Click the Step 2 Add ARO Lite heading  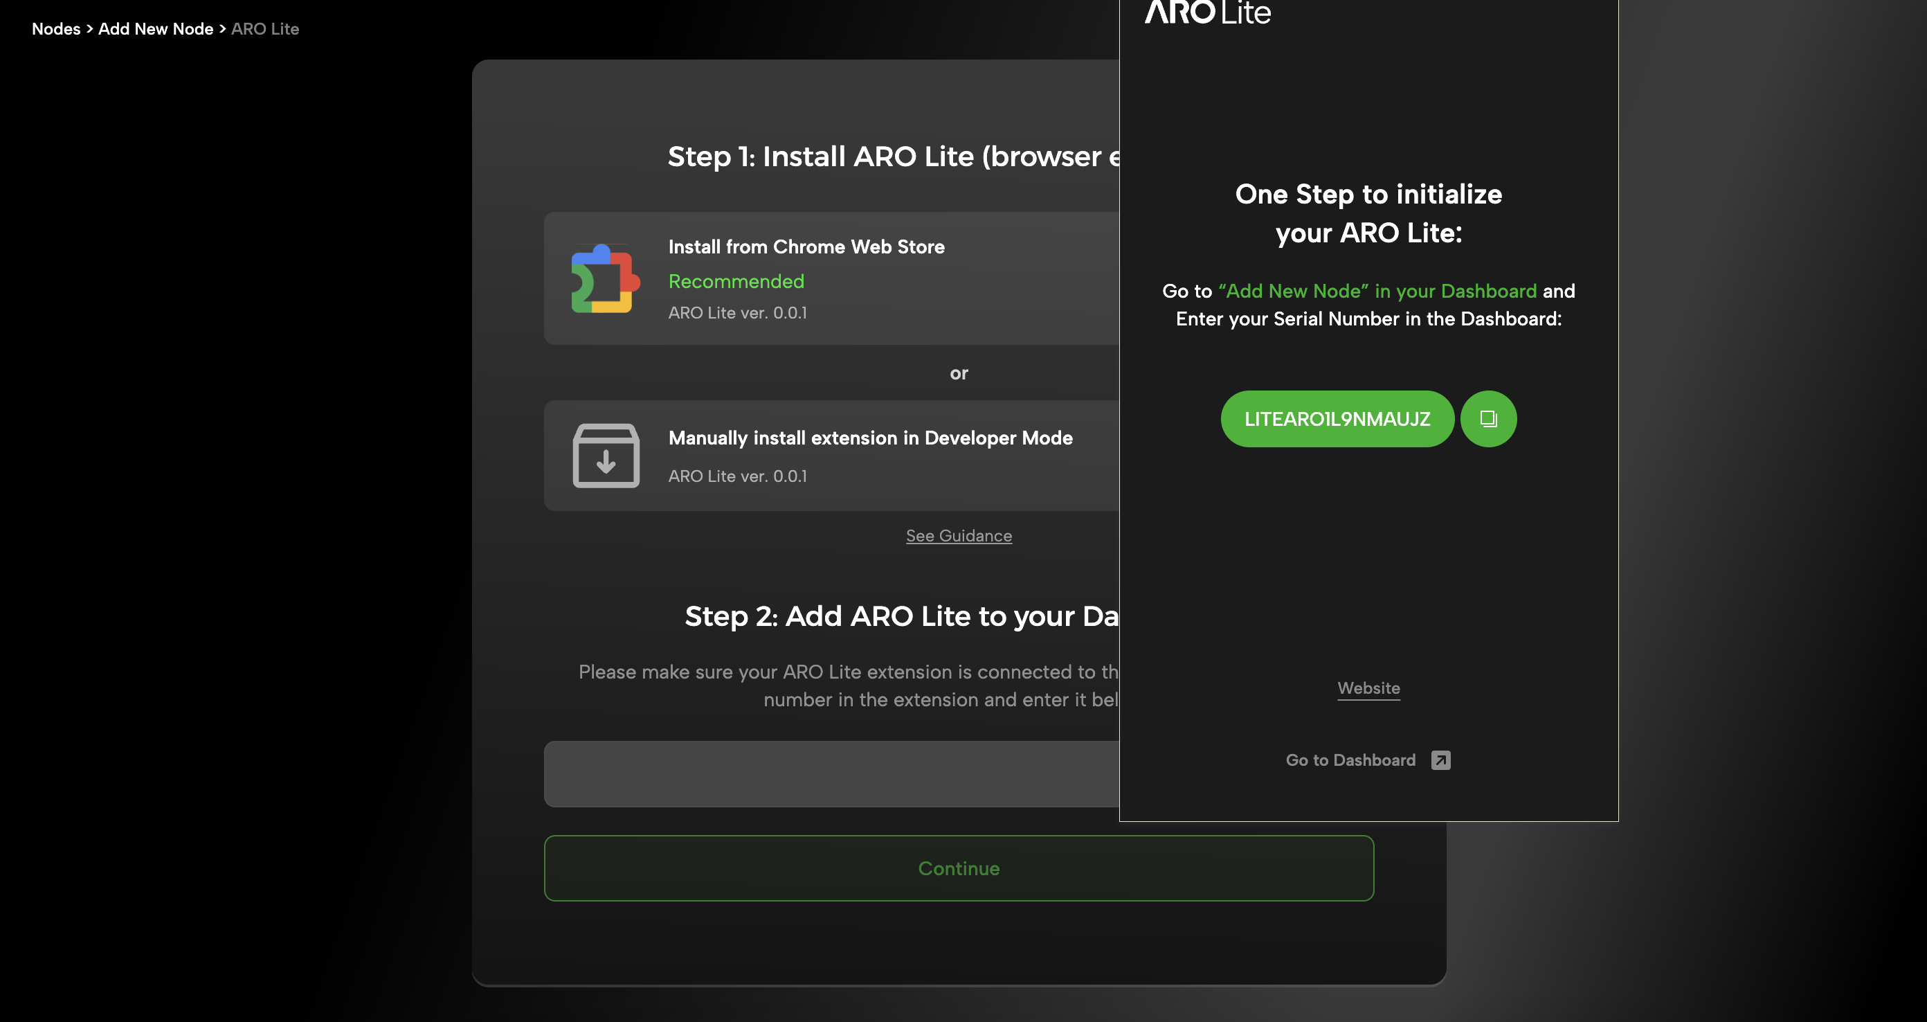pyautogui.click(x=901, y=616)
